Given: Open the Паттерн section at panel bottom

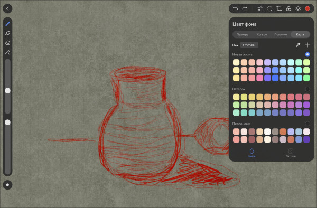Looking at the screenshot, I should (x=291, y=153).
